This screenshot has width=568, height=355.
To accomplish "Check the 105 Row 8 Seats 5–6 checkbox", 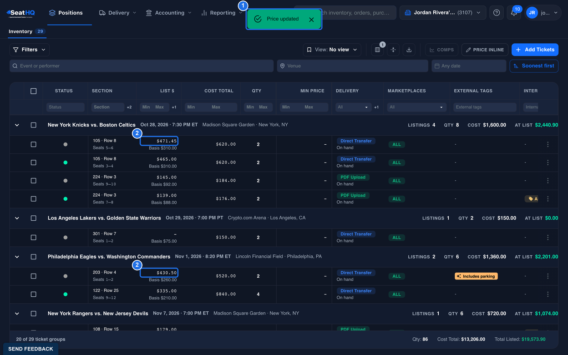I will [x=33, y=144].
